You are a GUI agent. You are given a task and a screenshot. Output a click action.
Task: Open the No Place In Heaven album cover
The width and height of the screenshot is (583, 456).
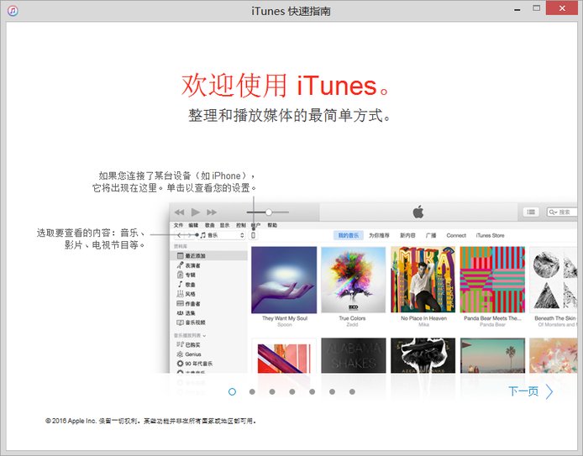(x=423, y=280)
